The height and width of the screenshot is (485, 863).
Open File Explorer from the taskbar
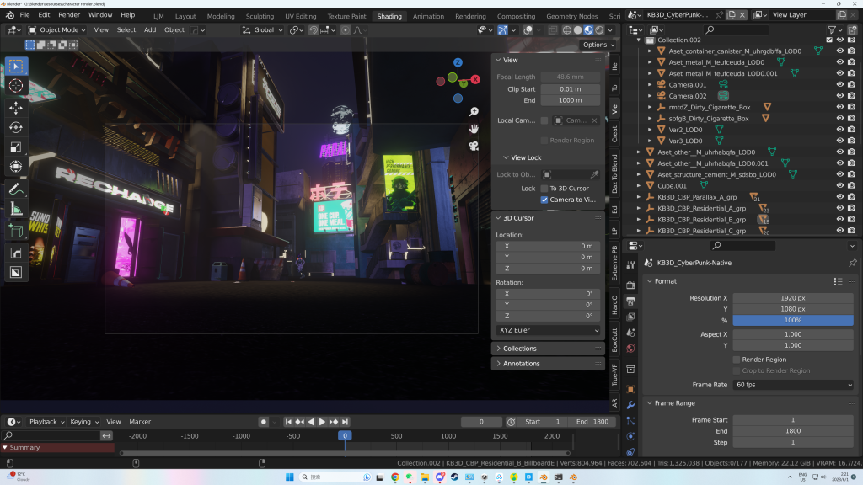pos(425,477)
